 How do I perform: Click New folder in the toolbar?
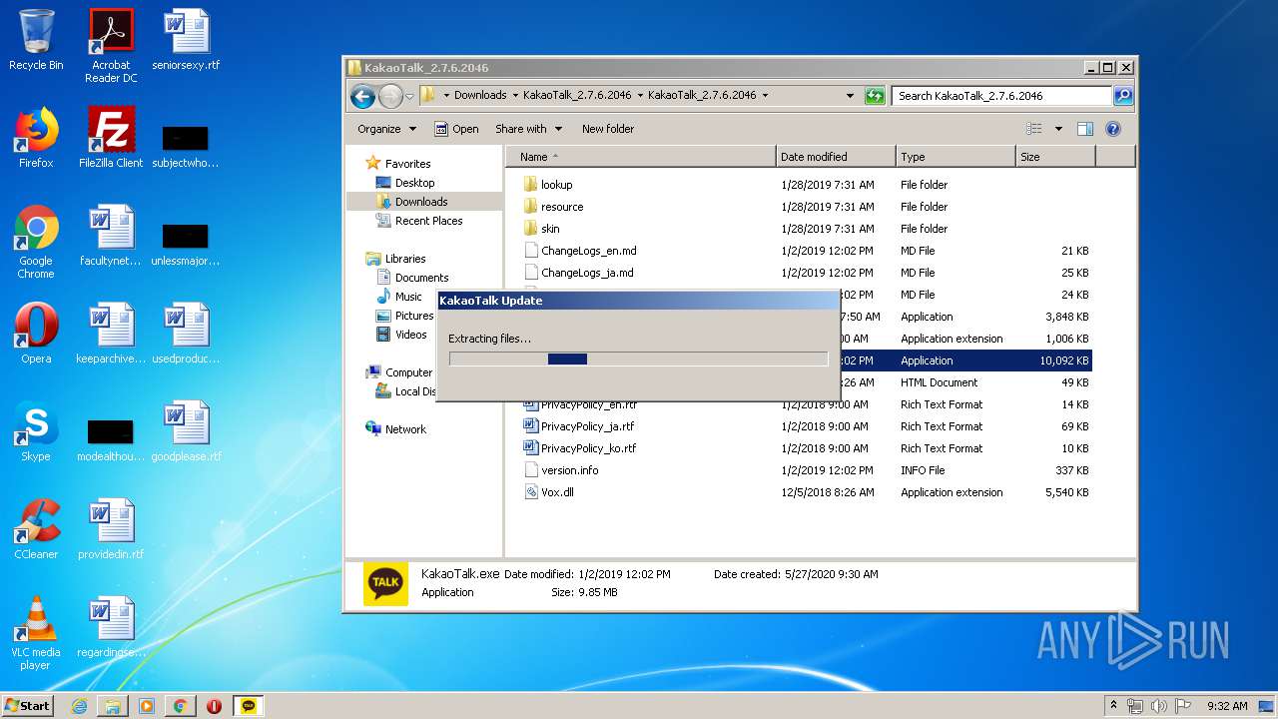click(608, 129)
